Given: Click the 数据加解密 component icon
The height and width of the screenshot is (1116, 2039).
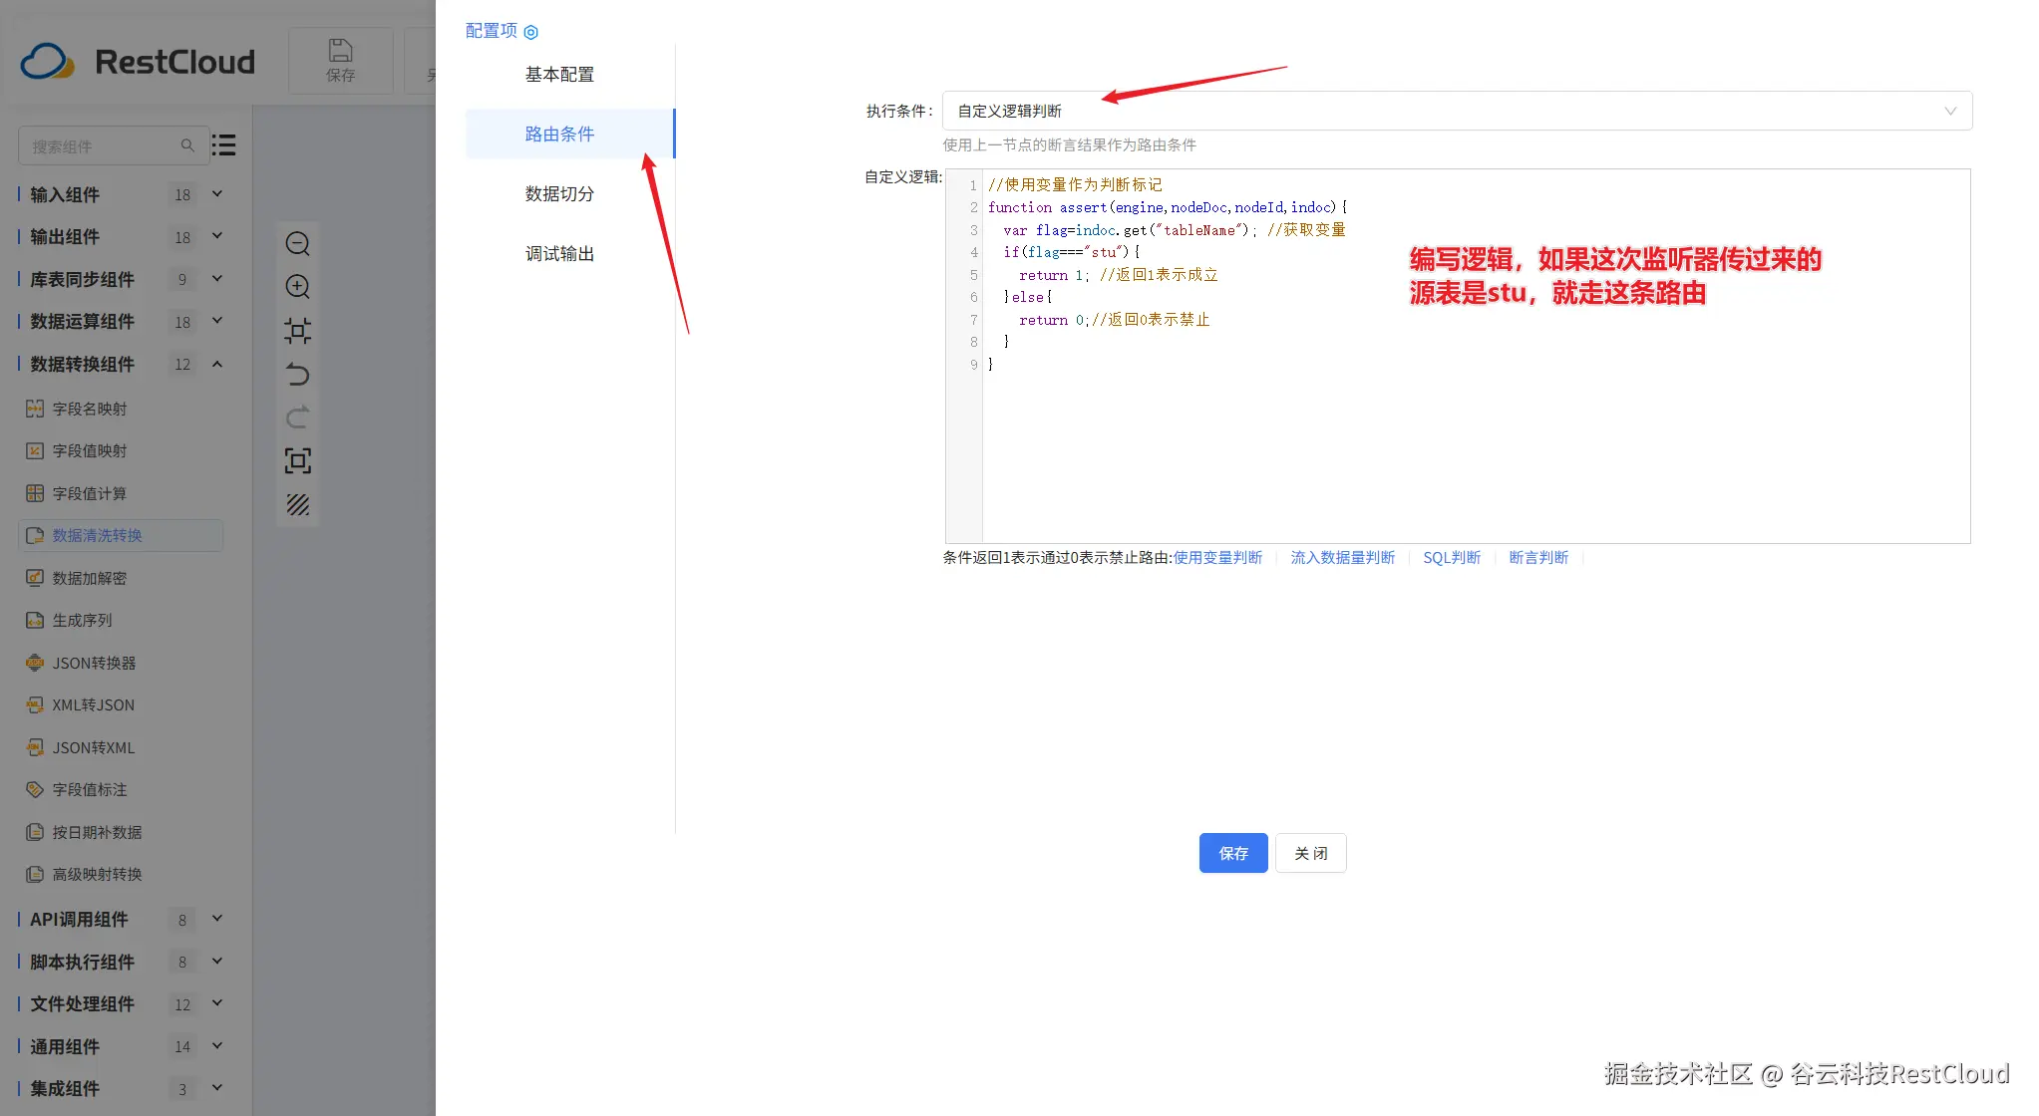Looking at the screenshot, I should (35, 578).
